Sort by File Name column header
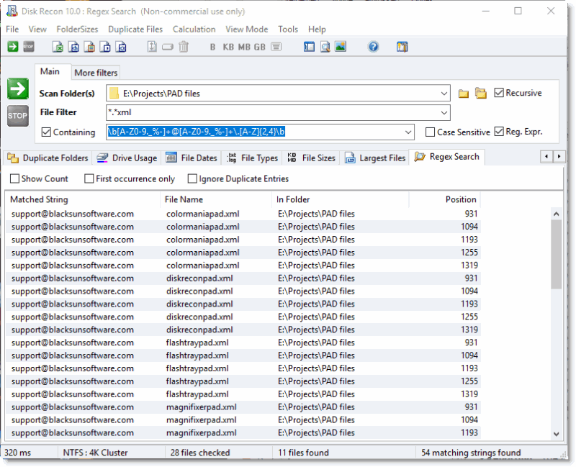This screenshot has height=467, width=576. point(216,200)
